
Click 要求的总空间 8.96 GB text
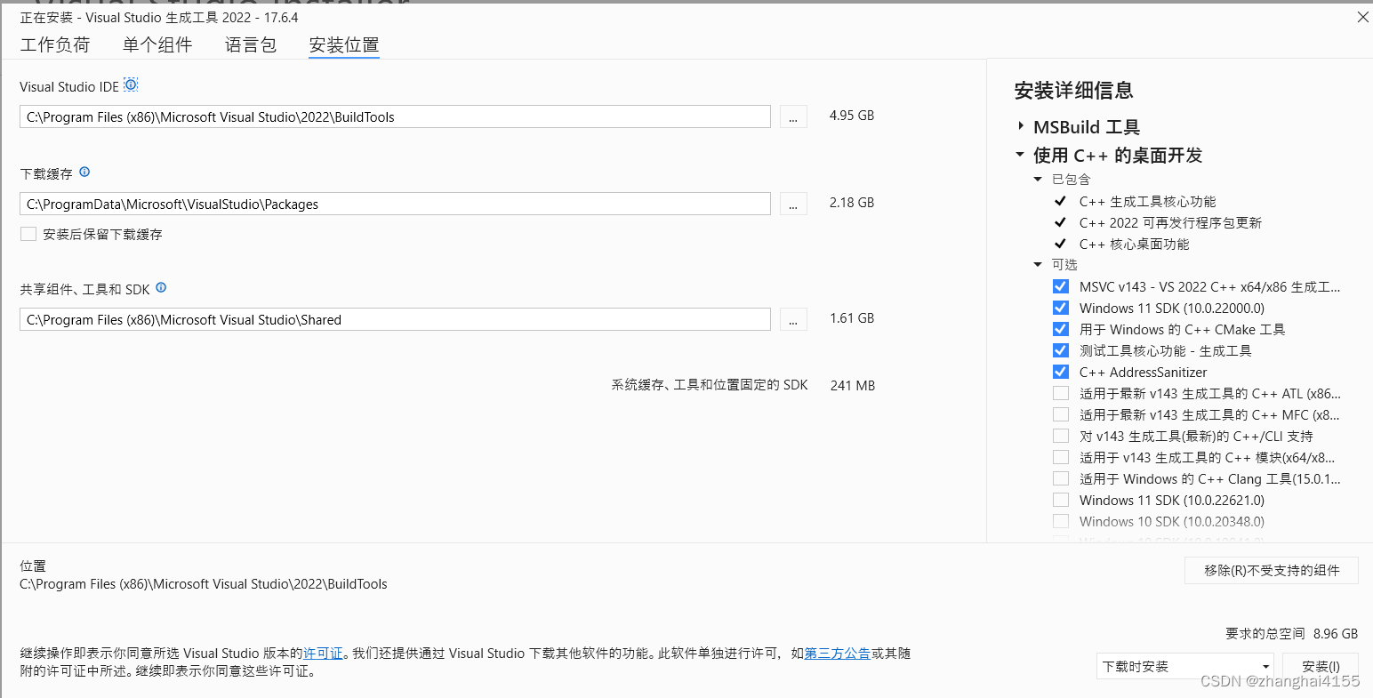[1291, 634]
